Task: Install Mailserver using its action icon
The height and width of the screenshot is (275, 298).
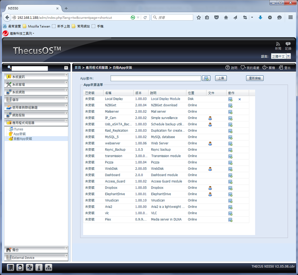Action: (230, 112)
